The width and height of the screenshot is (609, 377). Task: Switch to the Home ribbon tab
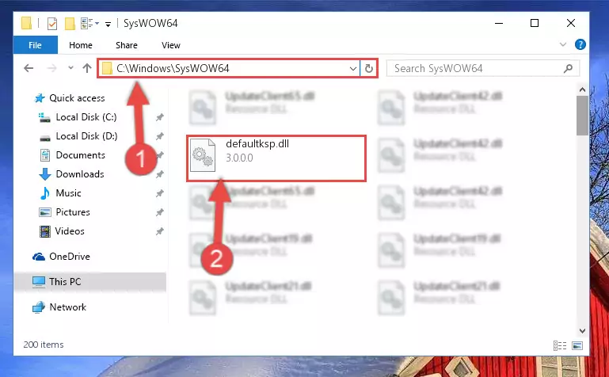click(81, 45)
